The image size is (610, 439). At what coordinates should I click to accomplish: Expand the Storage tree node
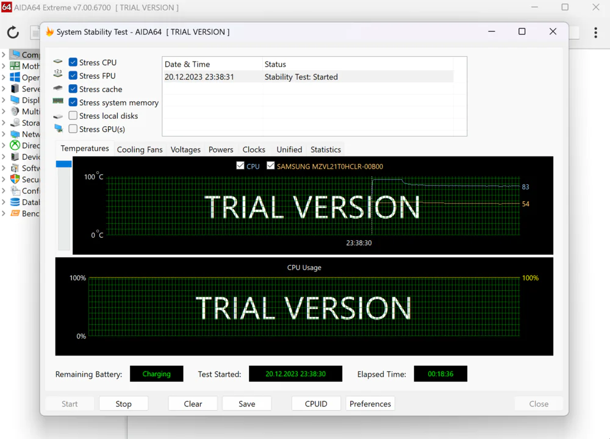(x=4, y=123)
